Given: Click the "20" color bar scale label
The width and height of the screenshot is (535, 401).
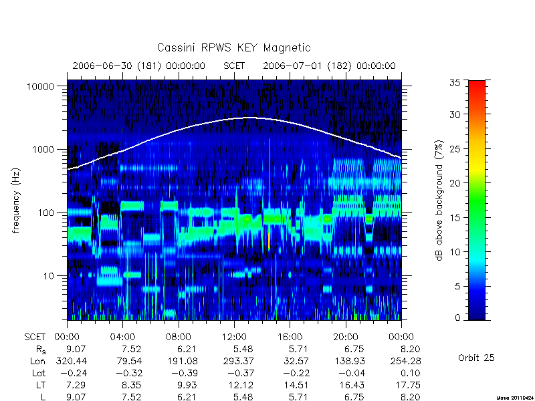Looking at the screenshot, I should coord(455,183).
